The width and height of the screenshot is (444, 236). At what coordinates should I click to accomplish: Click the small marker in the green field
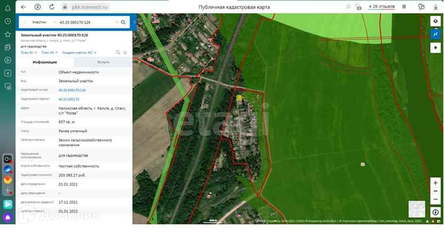(363, 164)
